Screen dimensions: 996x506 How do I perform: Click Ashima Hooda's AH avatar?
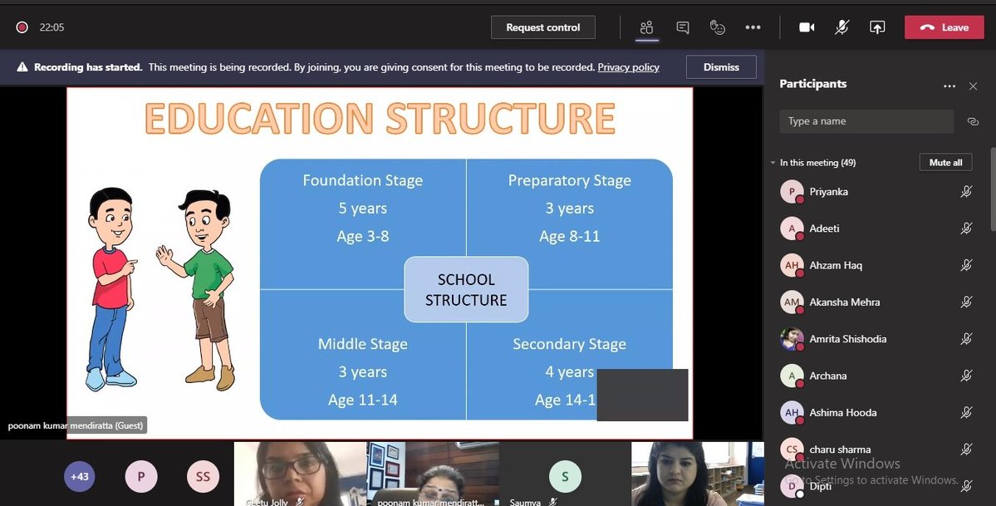pyautogui.click(x=792, y=413)
